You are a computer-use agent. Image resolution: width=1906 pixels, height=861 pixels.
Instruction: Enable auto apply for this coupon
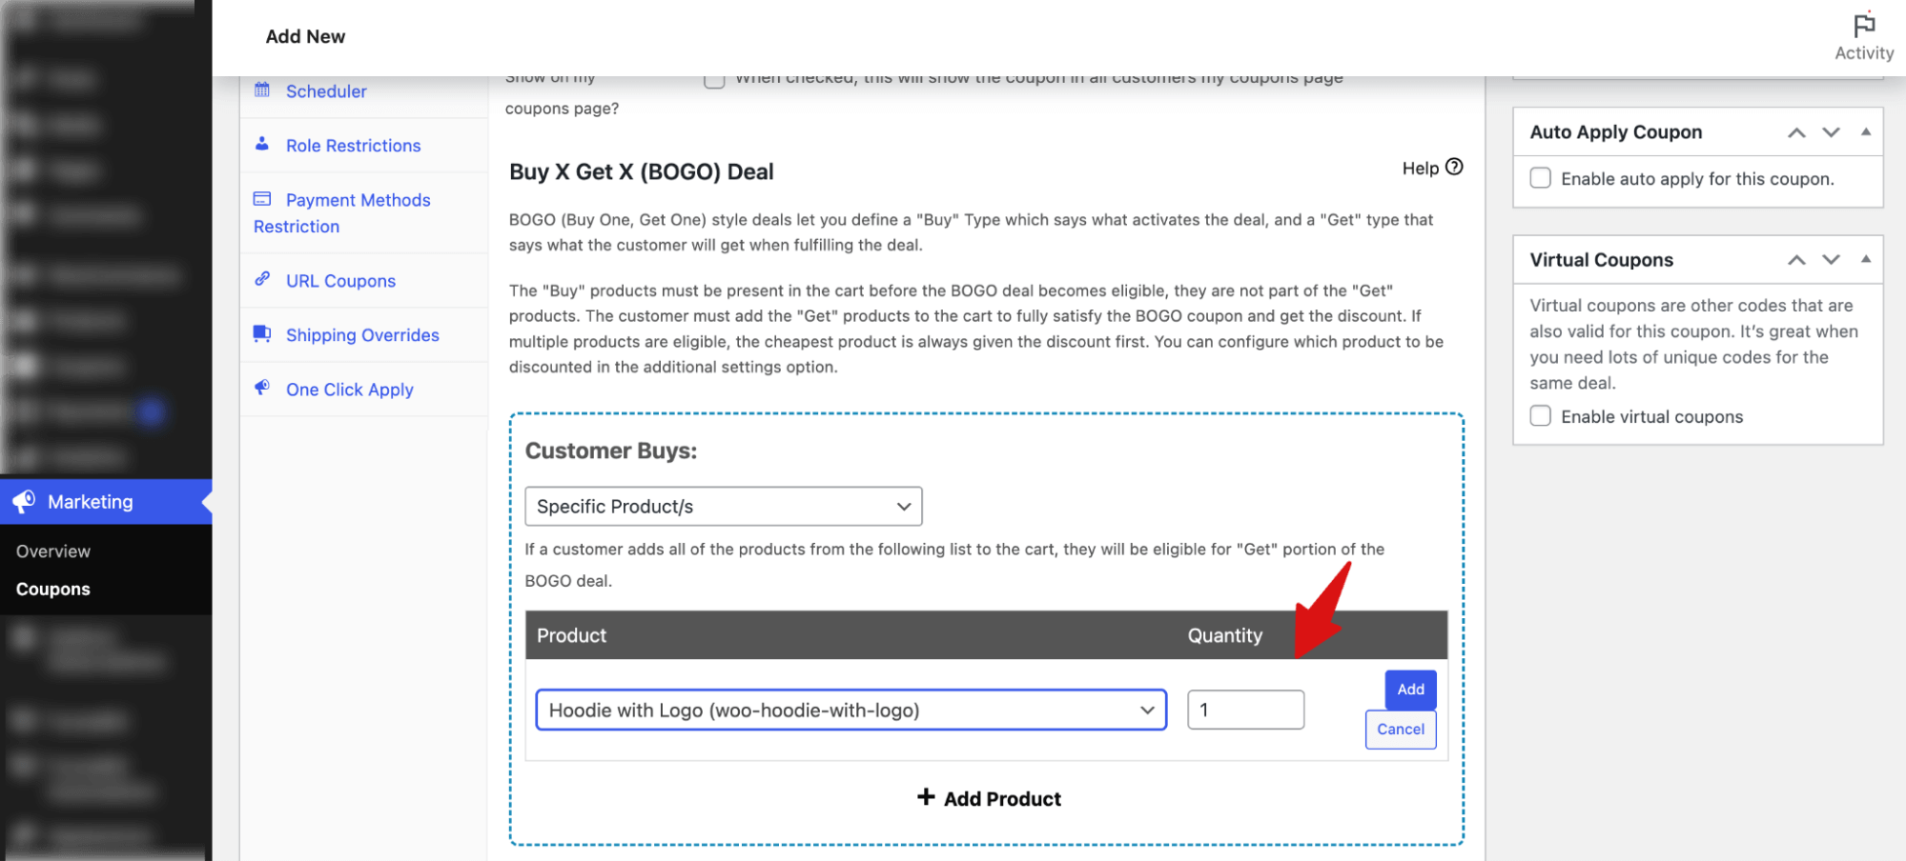(x=1540, y=178)
